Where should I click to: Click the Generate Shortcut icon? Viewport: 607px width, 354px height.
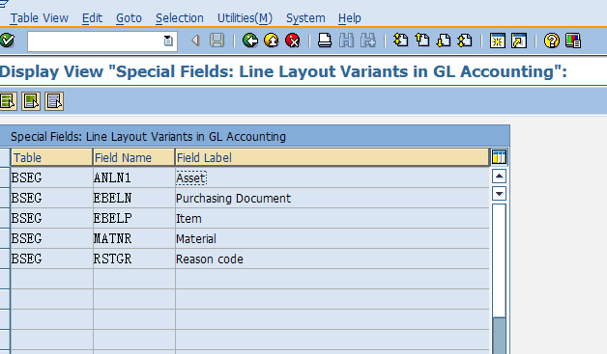519,41
